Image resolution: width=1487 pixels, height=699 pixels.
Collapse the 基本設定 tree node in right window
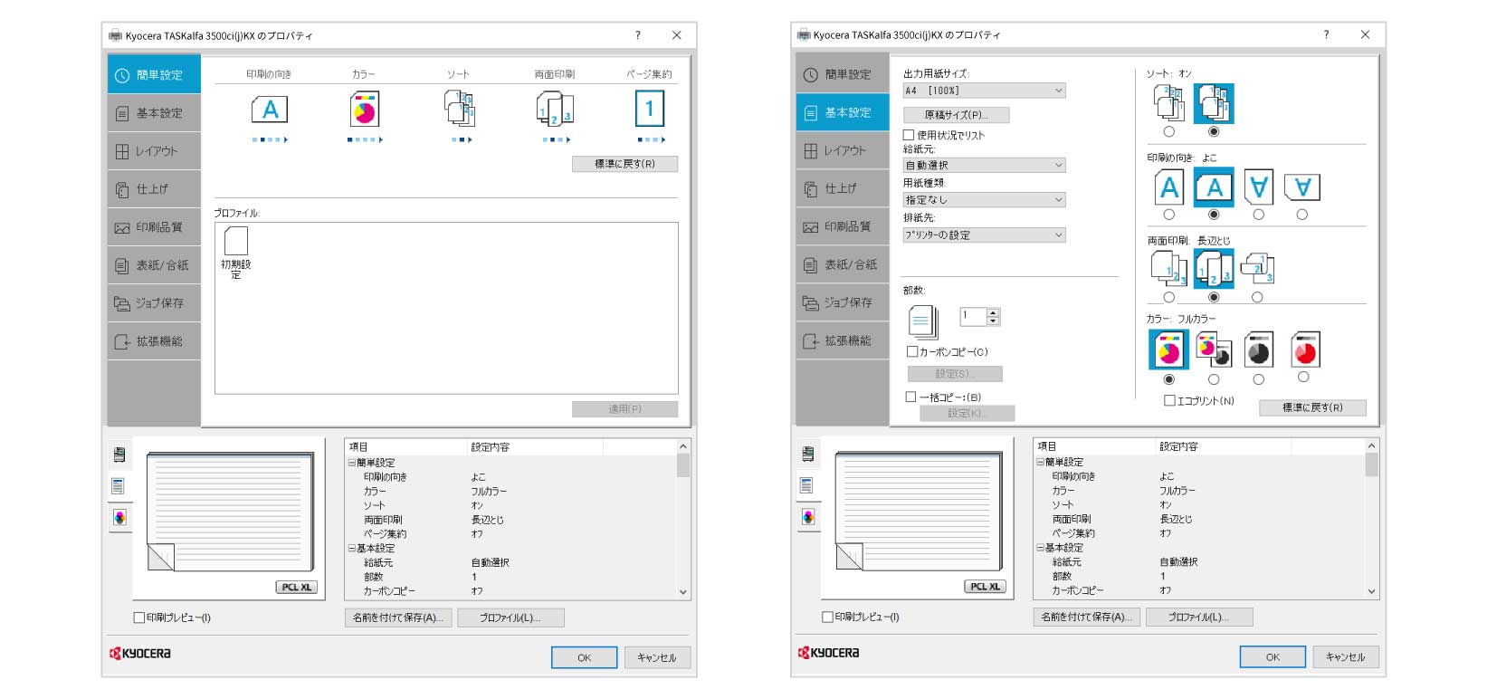1040,548
